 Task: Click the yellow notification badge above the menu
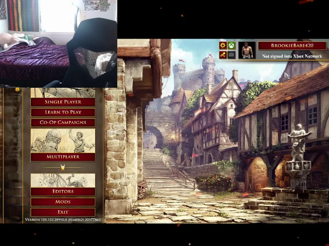[17, 90]
